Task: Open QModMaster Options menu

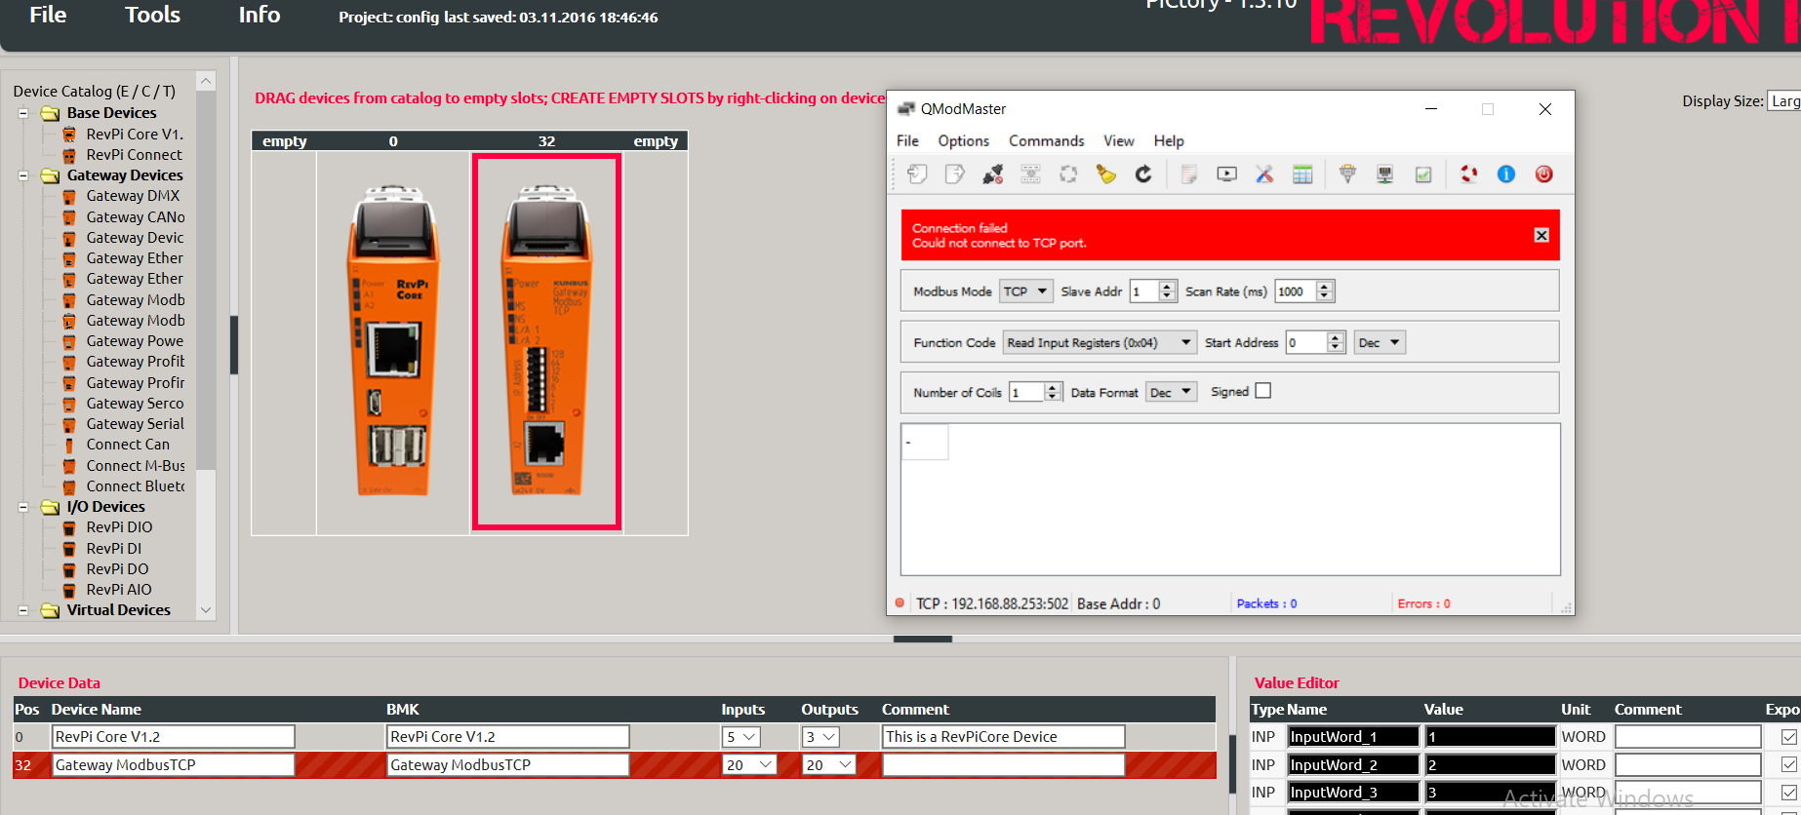Action: click(x=963, y=141)
